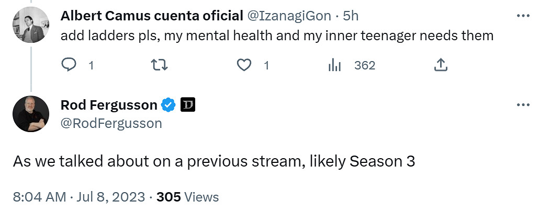Viewport: 539px width, 213px height.
Task: Open the 5h timestamp link
Action: point(351,16)
